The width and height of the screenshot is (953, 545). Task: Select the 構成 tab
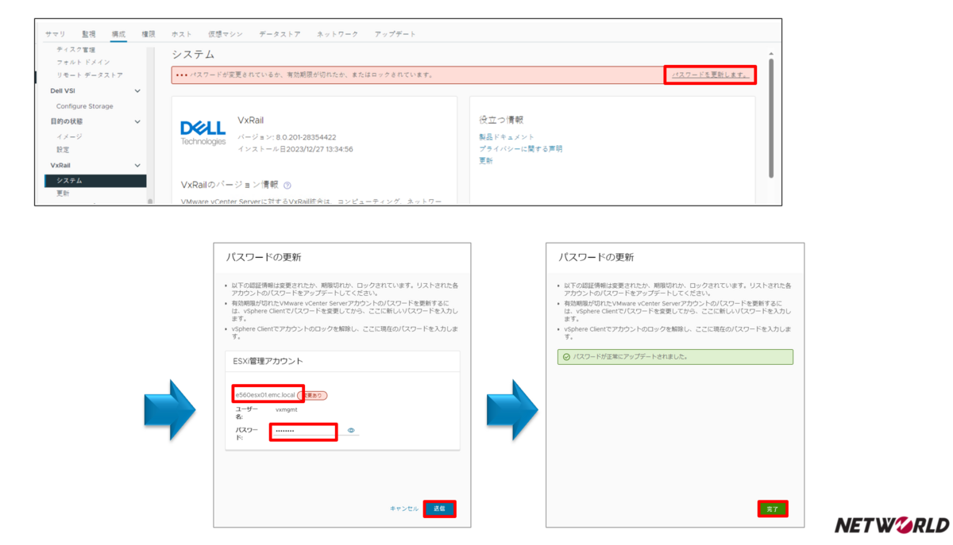point(118,34)
